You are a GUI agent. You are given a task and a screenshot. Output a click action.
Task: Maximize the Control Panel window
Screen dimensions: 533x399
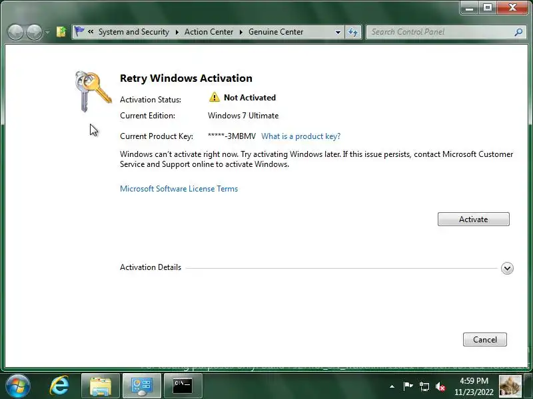coord(488,7)
